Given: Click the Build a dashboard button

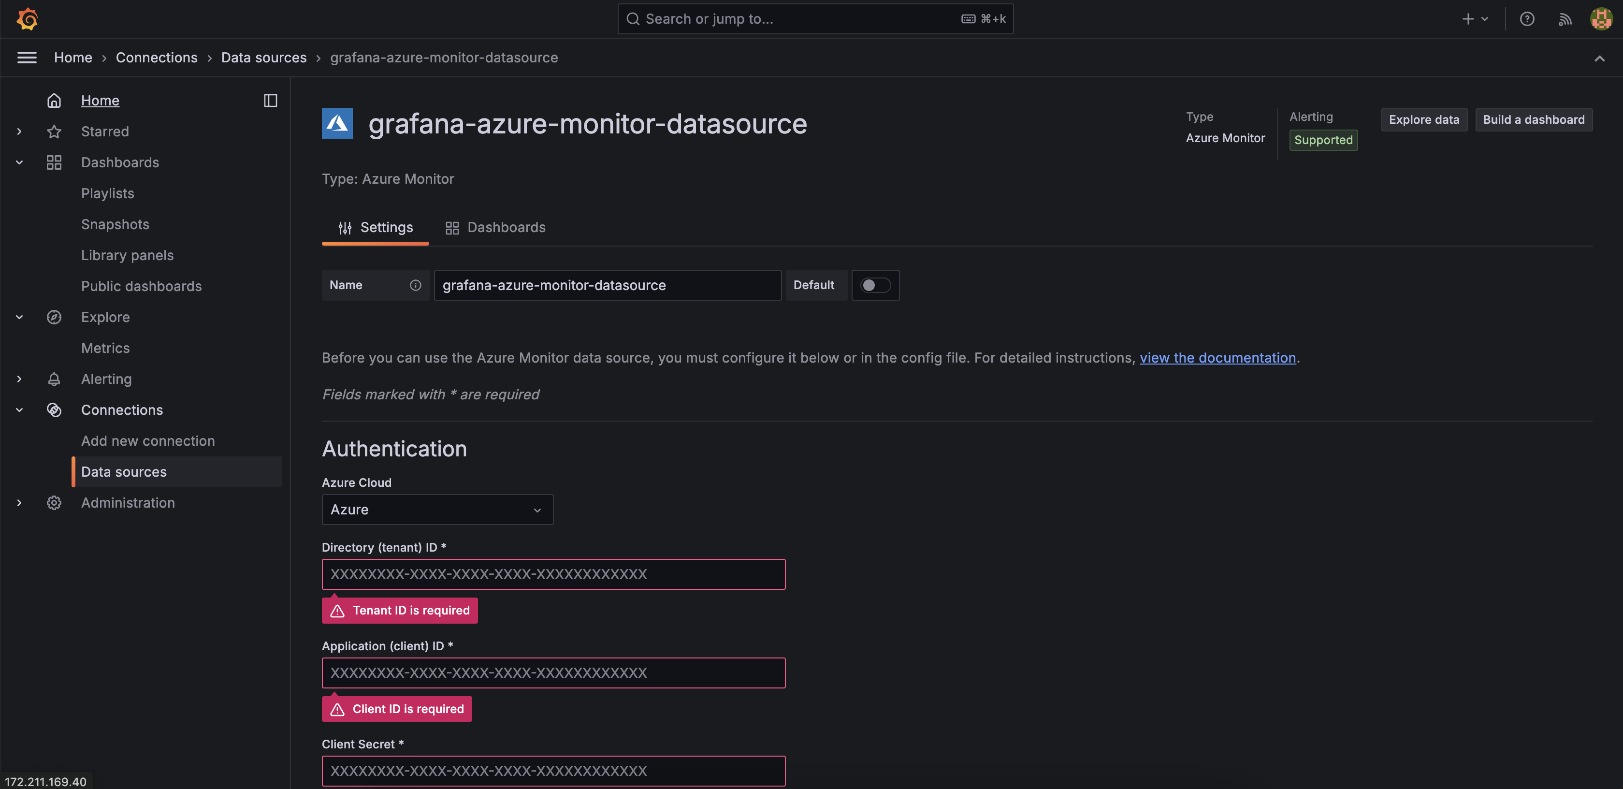Looking at the screenshot, I should 1533,120.
